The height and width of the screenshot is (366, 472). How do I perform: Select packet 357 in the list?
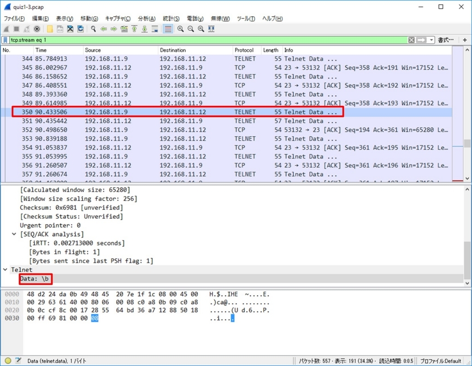226,174
